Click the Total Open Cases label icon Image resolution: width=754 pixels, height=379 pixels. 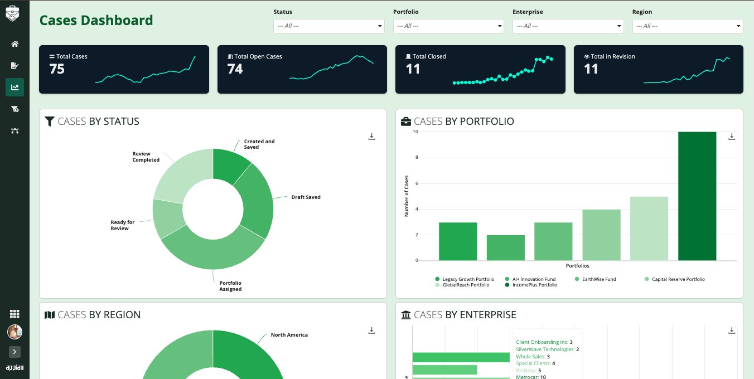(x=230, y=56)
